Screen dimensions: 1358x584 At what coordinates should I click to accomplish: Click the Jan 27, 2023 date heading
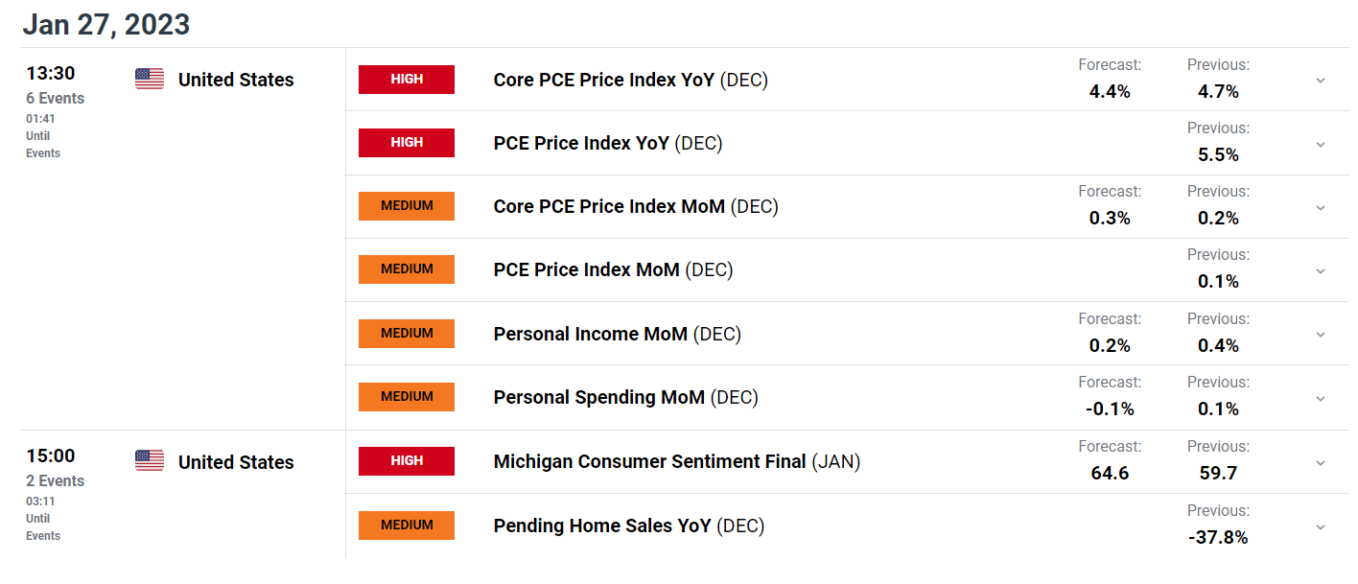click(106, 24)
